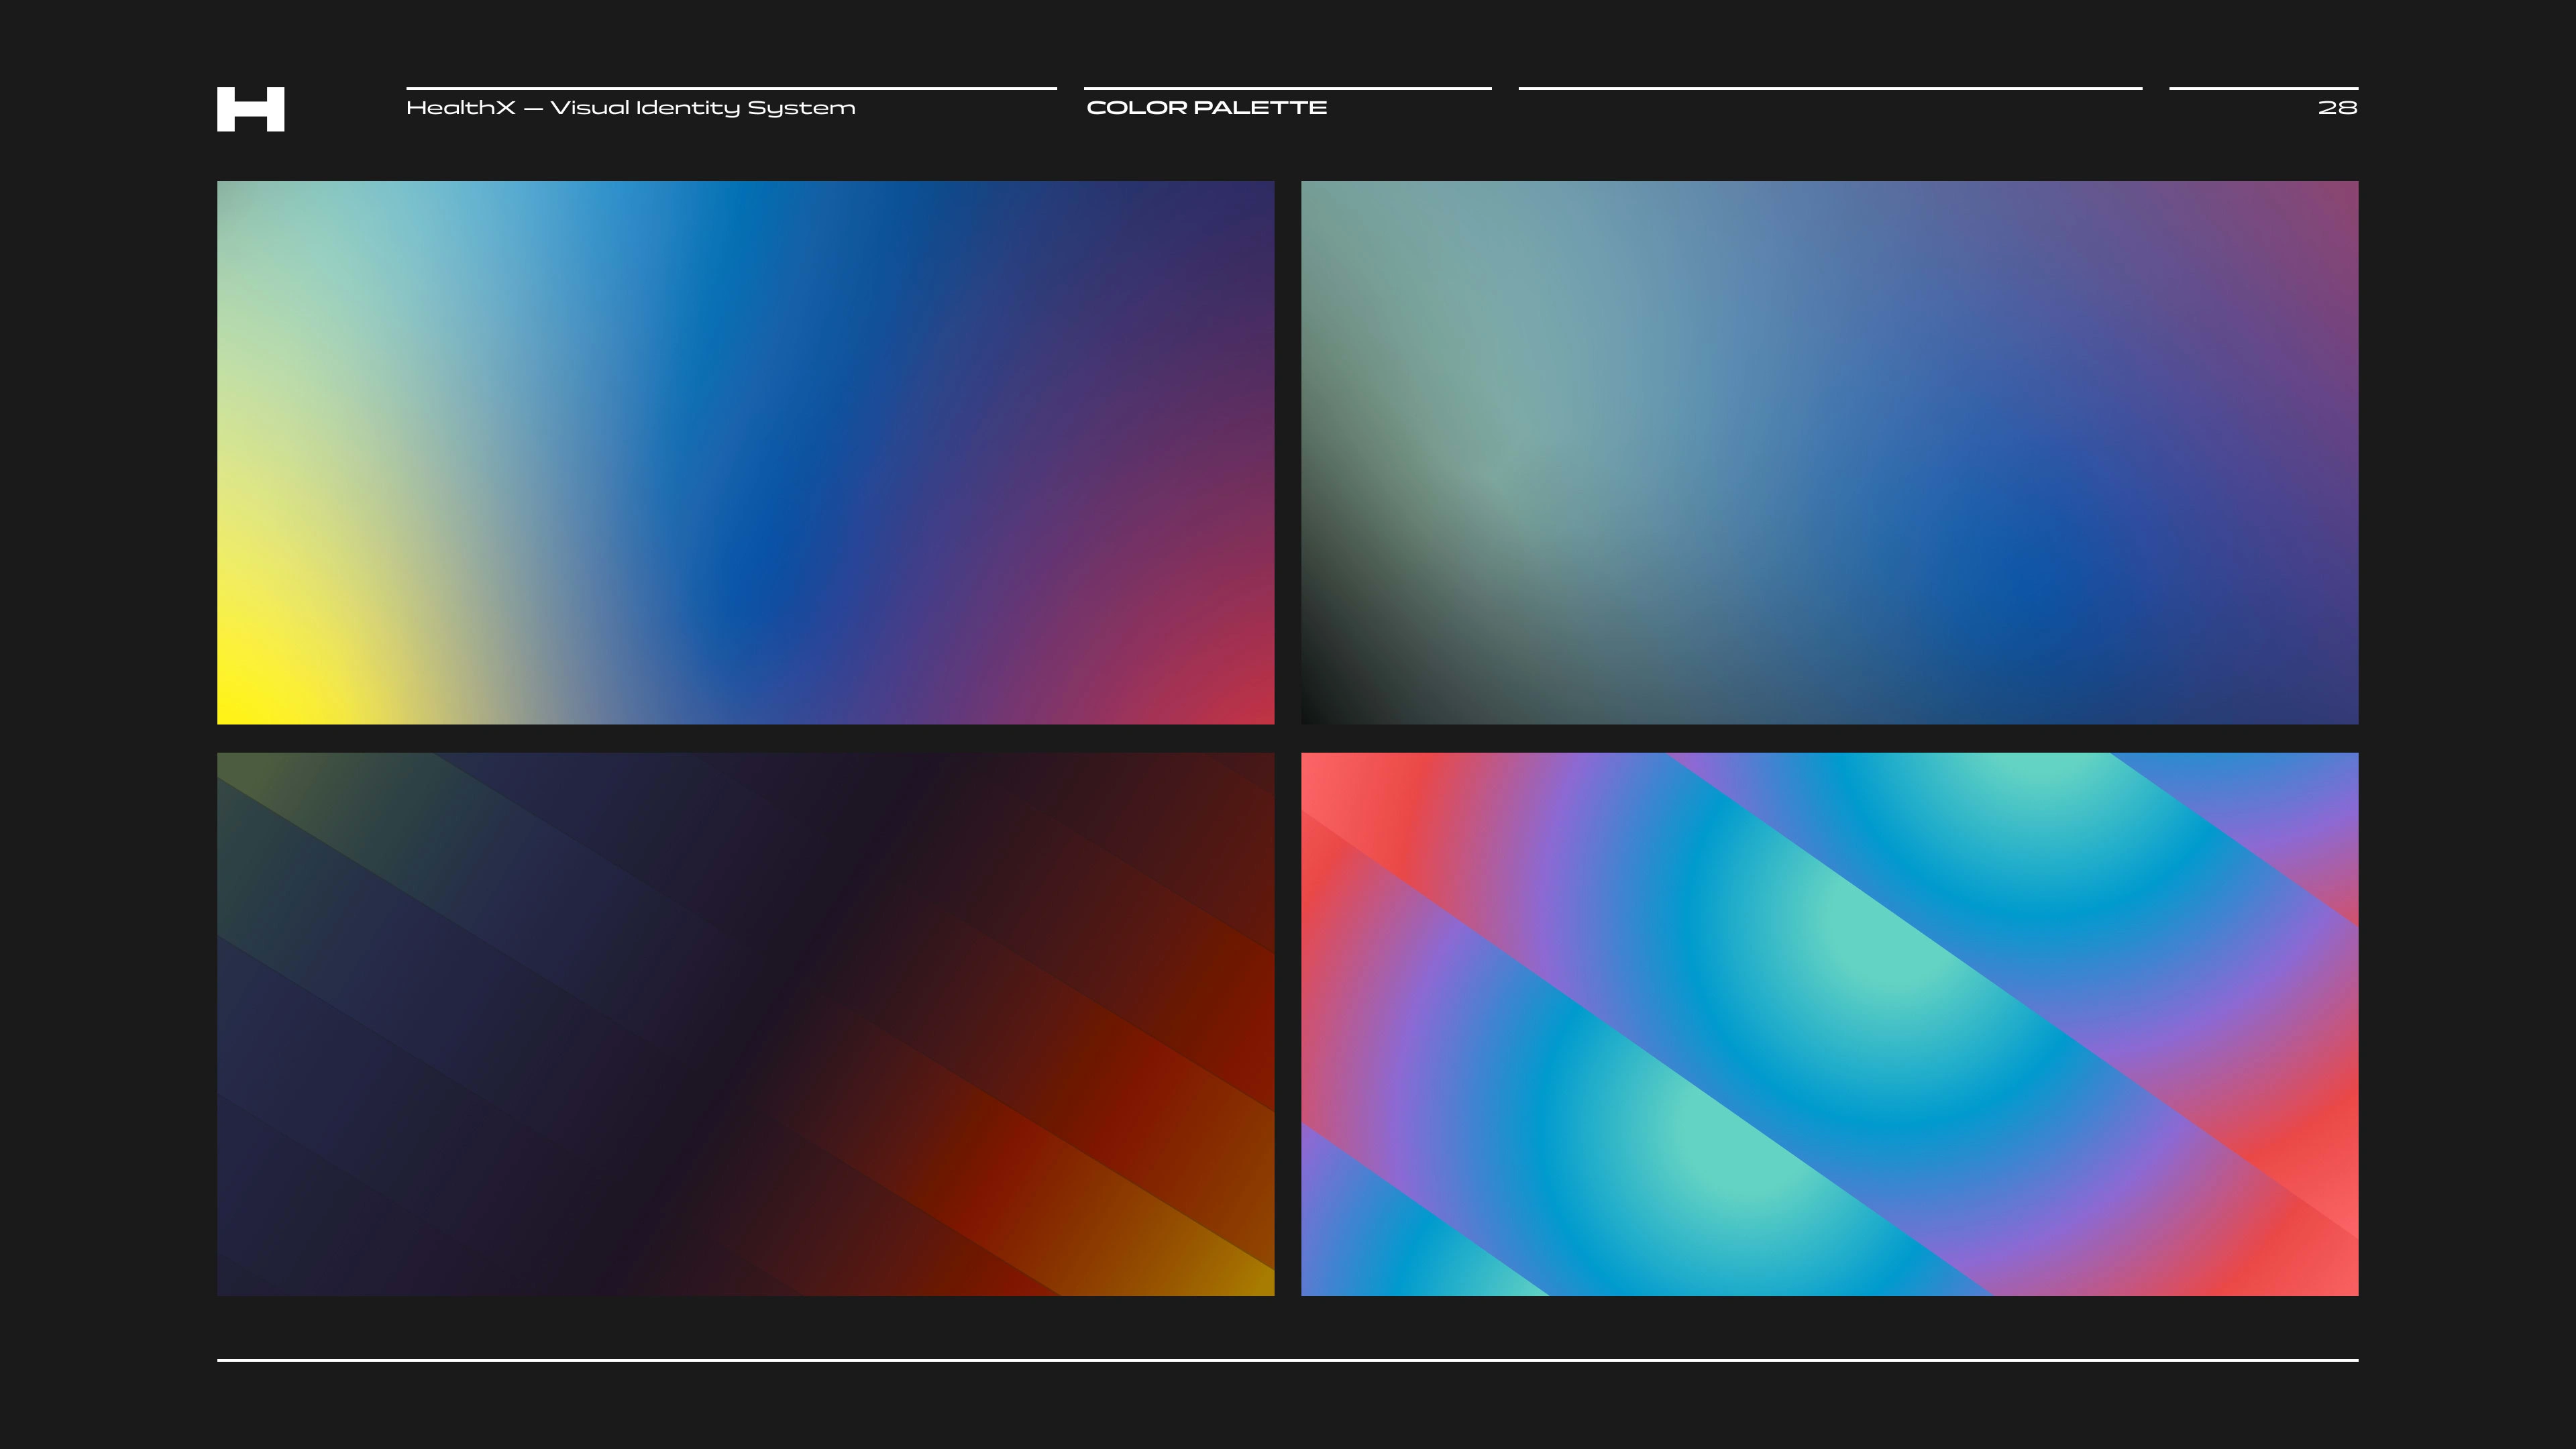Viewport: 2576px width, 1449px height.
Task: Select the yellow-blue-magenta gradient panel
Action: [745, 452]
